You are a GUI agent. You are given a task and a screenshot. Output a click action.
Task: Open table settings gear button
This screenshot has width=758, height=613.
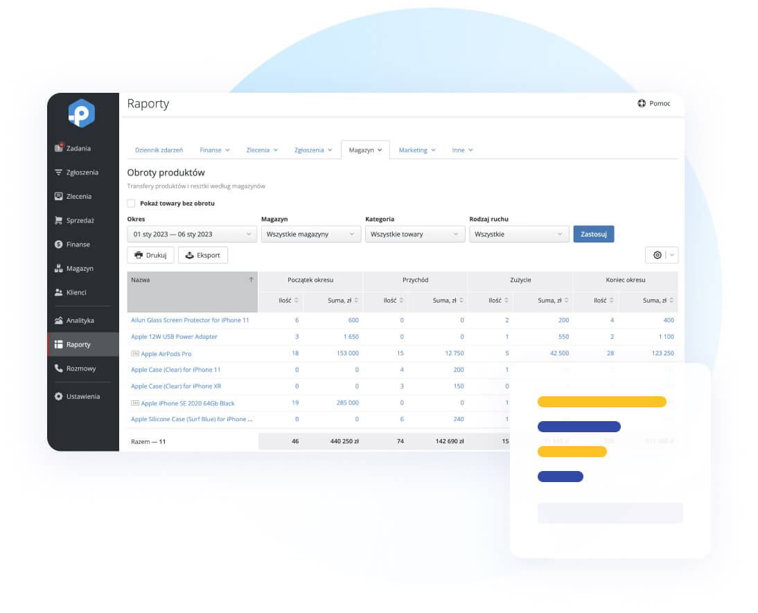point(657,255)
